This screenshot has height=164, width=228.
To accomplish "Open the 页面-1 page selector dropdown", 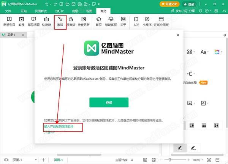I will coord(25,160).
